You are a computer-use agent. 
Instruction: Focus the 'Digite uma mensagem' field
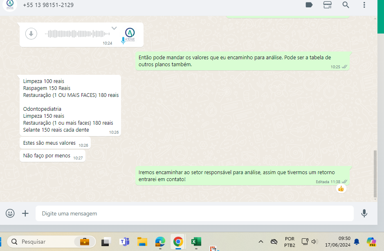[x=194, y=213]
